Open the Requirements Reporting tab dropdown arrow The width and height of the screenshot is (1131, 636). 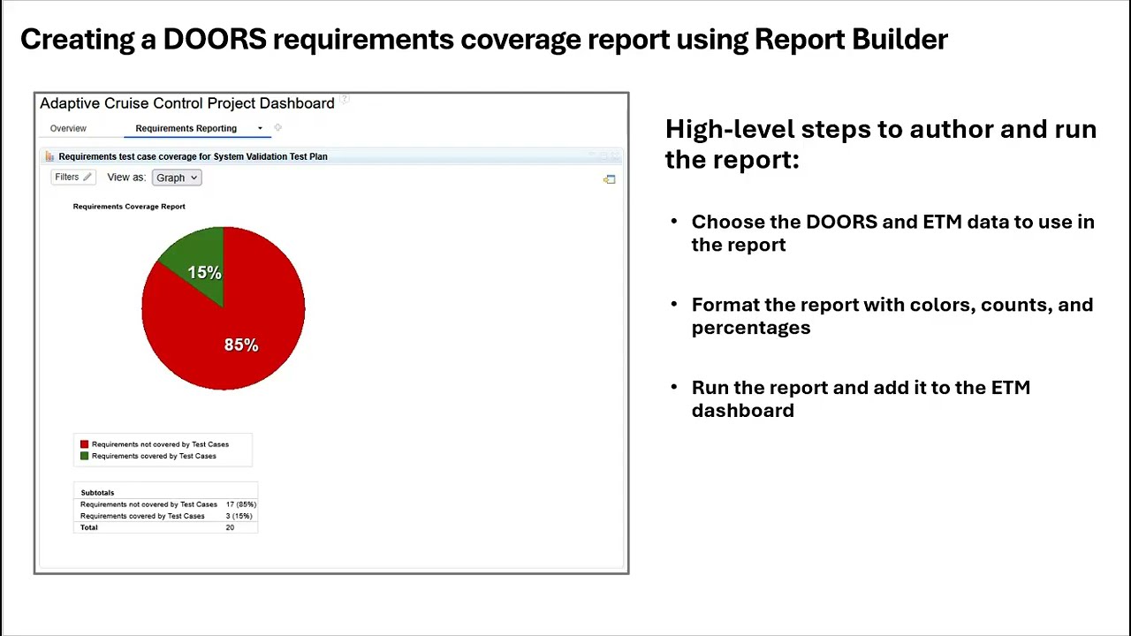coord(260,129)
